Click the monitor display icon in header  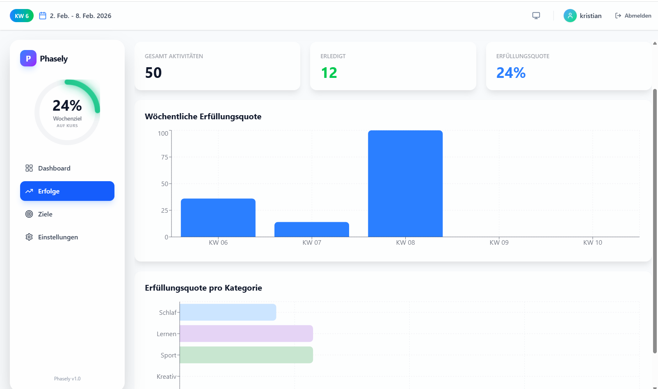pyautogui.click(x=536, y=16)
